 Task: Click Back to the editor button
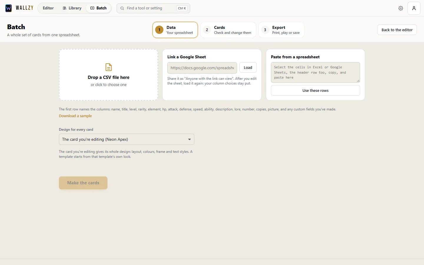pos(397,30)
